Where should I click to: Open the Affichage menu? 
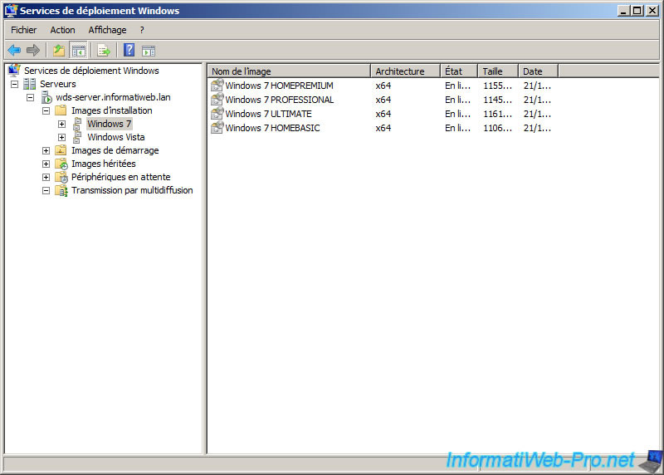(107, 30)
